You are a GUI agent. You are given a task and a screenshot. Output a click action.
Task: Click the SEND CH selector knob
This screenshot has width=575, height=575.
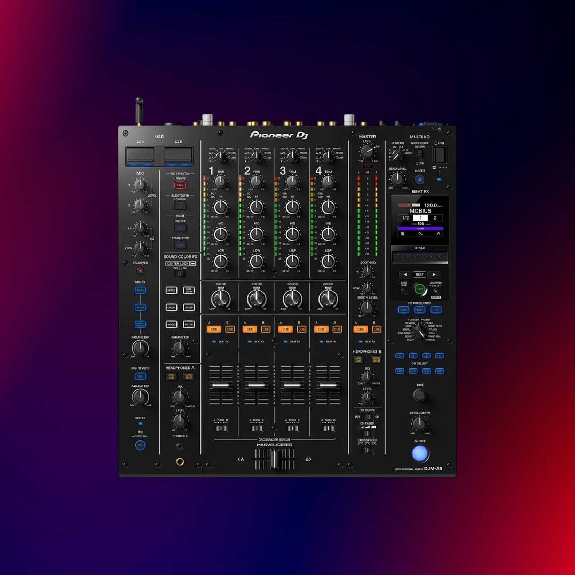396,155
